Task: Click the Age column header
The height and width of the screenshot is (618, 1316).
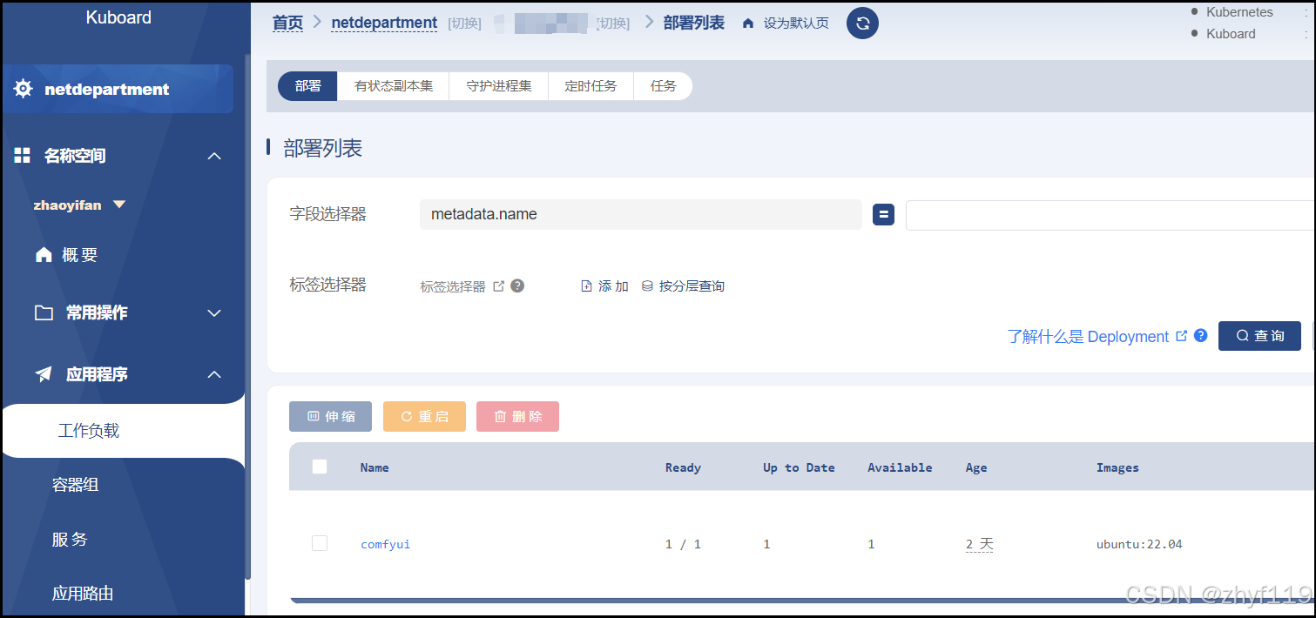Action: click(976, 467)
